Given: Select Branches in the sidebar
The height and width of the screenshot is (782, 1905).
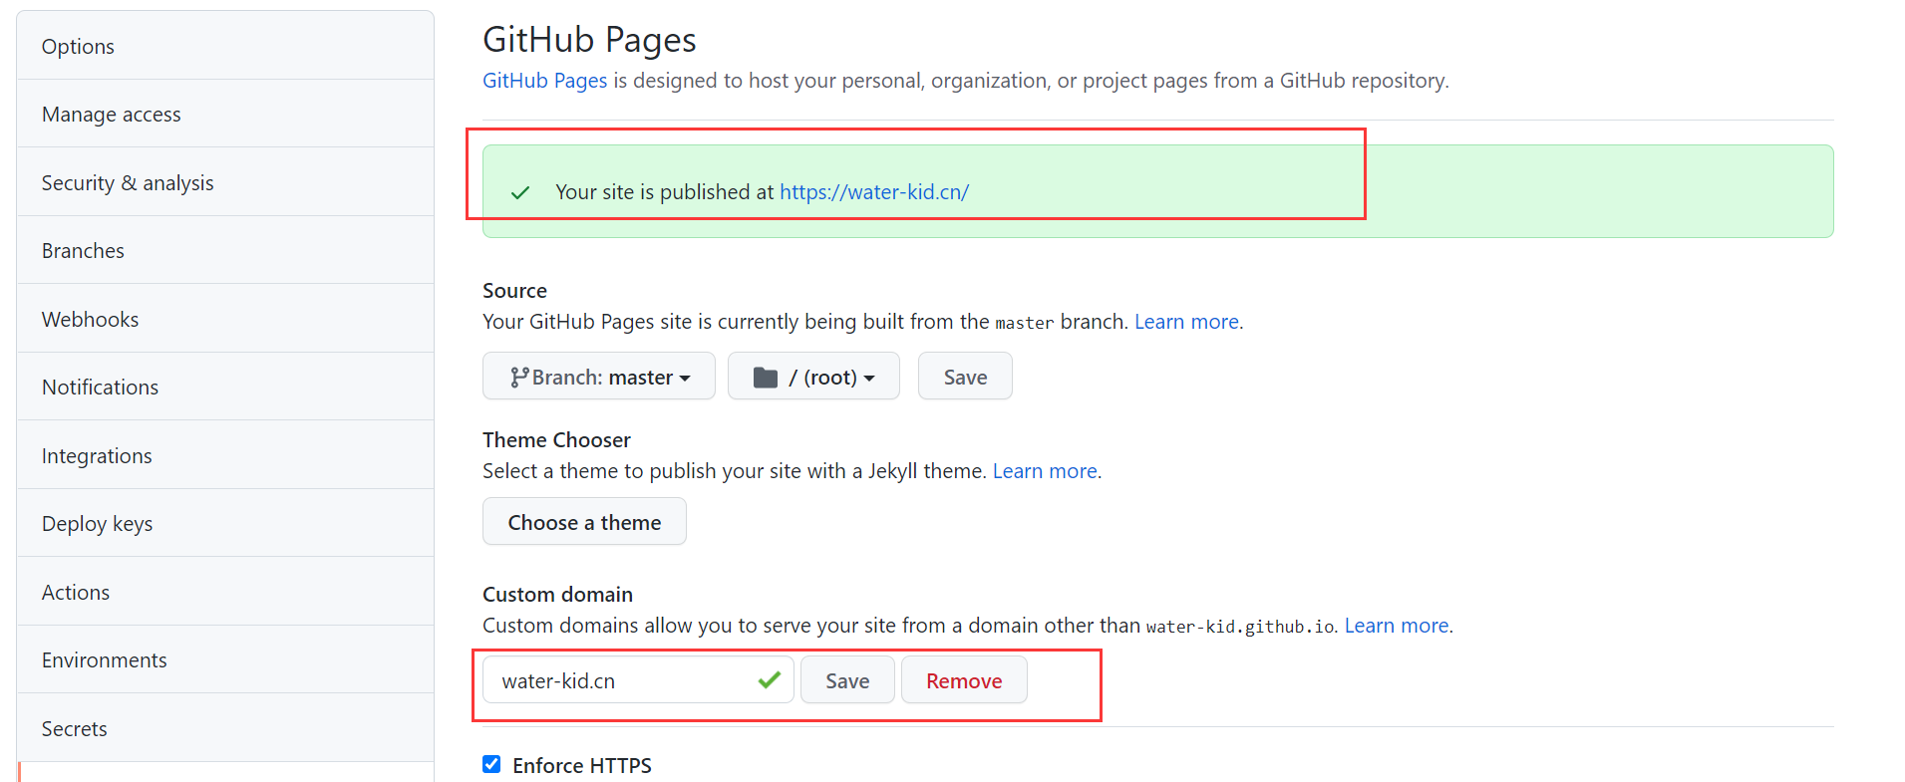Looking at the screenshot, I should click(x=225, y=250).
